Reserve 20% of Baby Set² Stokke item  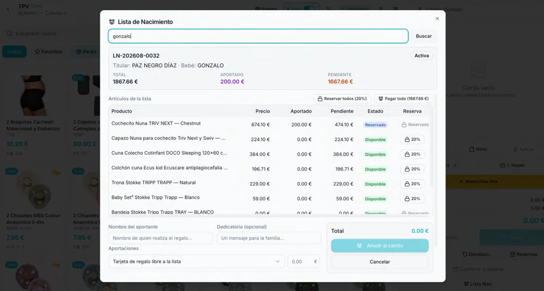(x=412, y=199)
